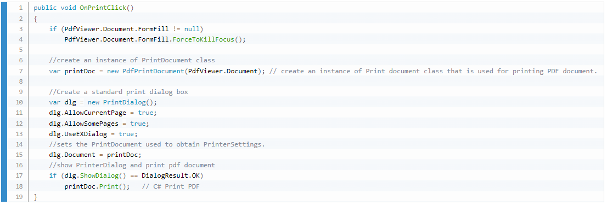Click line number 1 in the gutter

[20, 8]
